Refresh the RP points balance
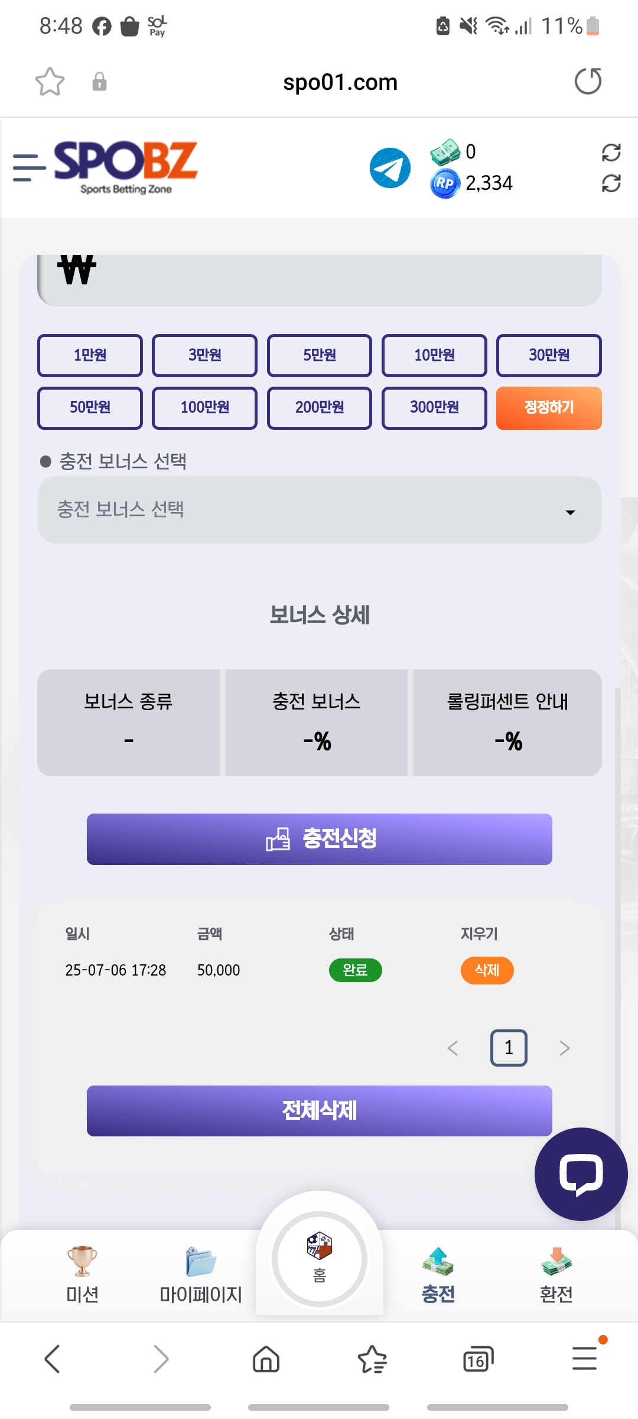This screenshot has height=1419, width=638. [x=611, y=183]
